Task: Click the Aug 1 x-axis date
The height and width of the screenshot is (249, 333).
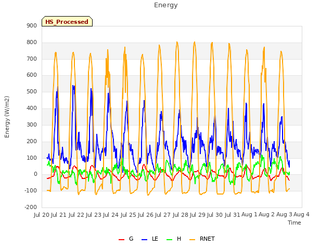Action: (250, 215)
